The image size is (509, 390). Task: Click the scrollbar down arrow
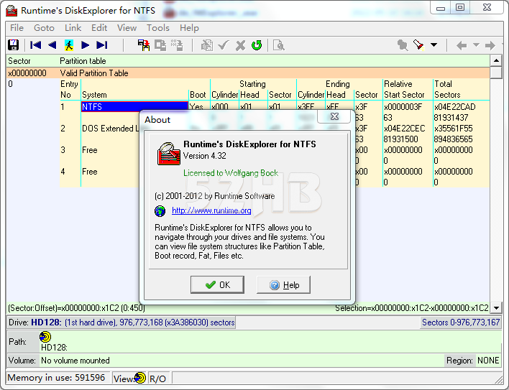point(496,307)
